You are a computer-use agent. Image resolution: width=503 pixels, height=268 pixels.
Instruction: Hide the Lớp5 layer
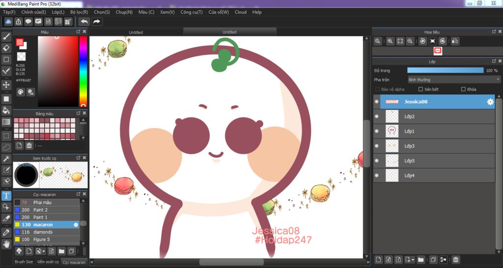click(x=377, y=161)
